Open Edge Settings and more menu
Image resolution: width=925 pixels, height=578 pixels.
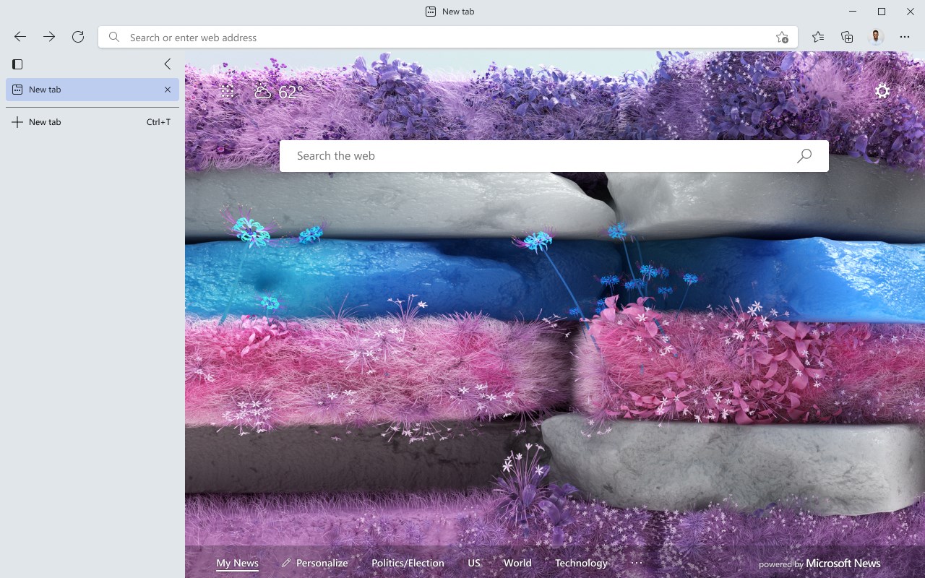(905, 37)
